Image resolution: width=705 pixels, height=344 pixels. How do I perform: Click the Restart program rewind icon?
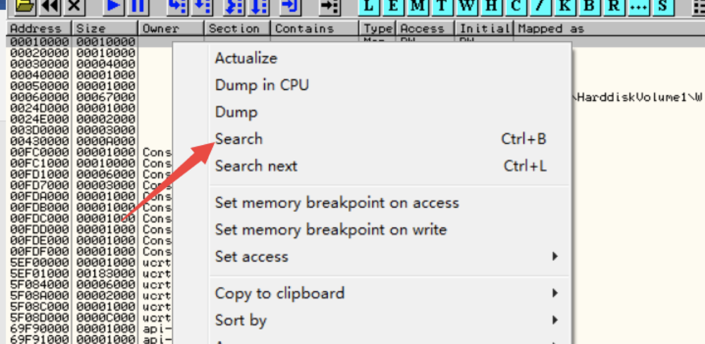tap(49, 7)
